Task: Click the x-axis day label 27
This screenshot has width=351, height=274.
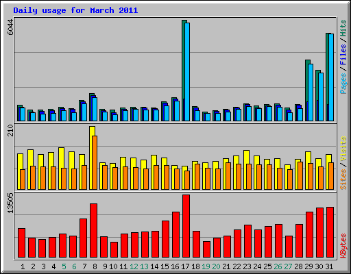Action: [288, 266]
